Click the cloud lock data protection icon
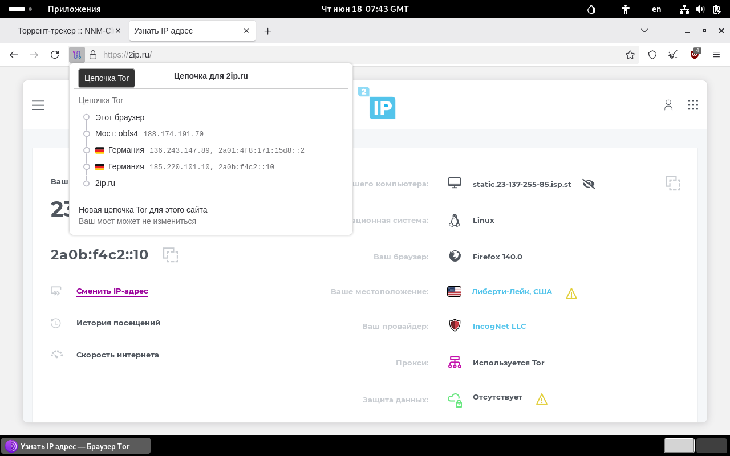This screenshot has height=456, width=730. tap(455, 400)
